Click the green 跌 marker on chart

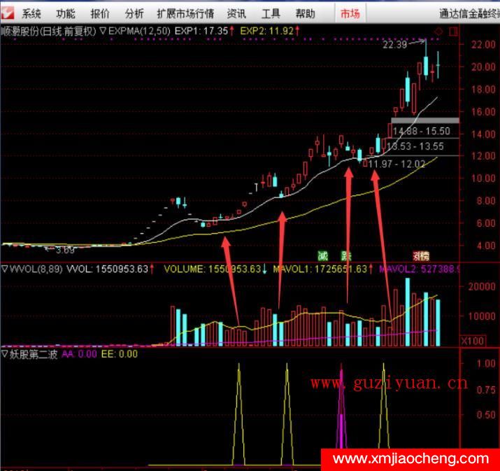345,255
